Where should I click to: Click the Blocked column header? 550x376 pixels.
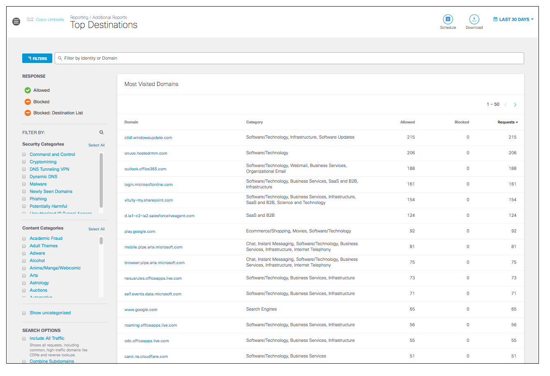(462, 122)
